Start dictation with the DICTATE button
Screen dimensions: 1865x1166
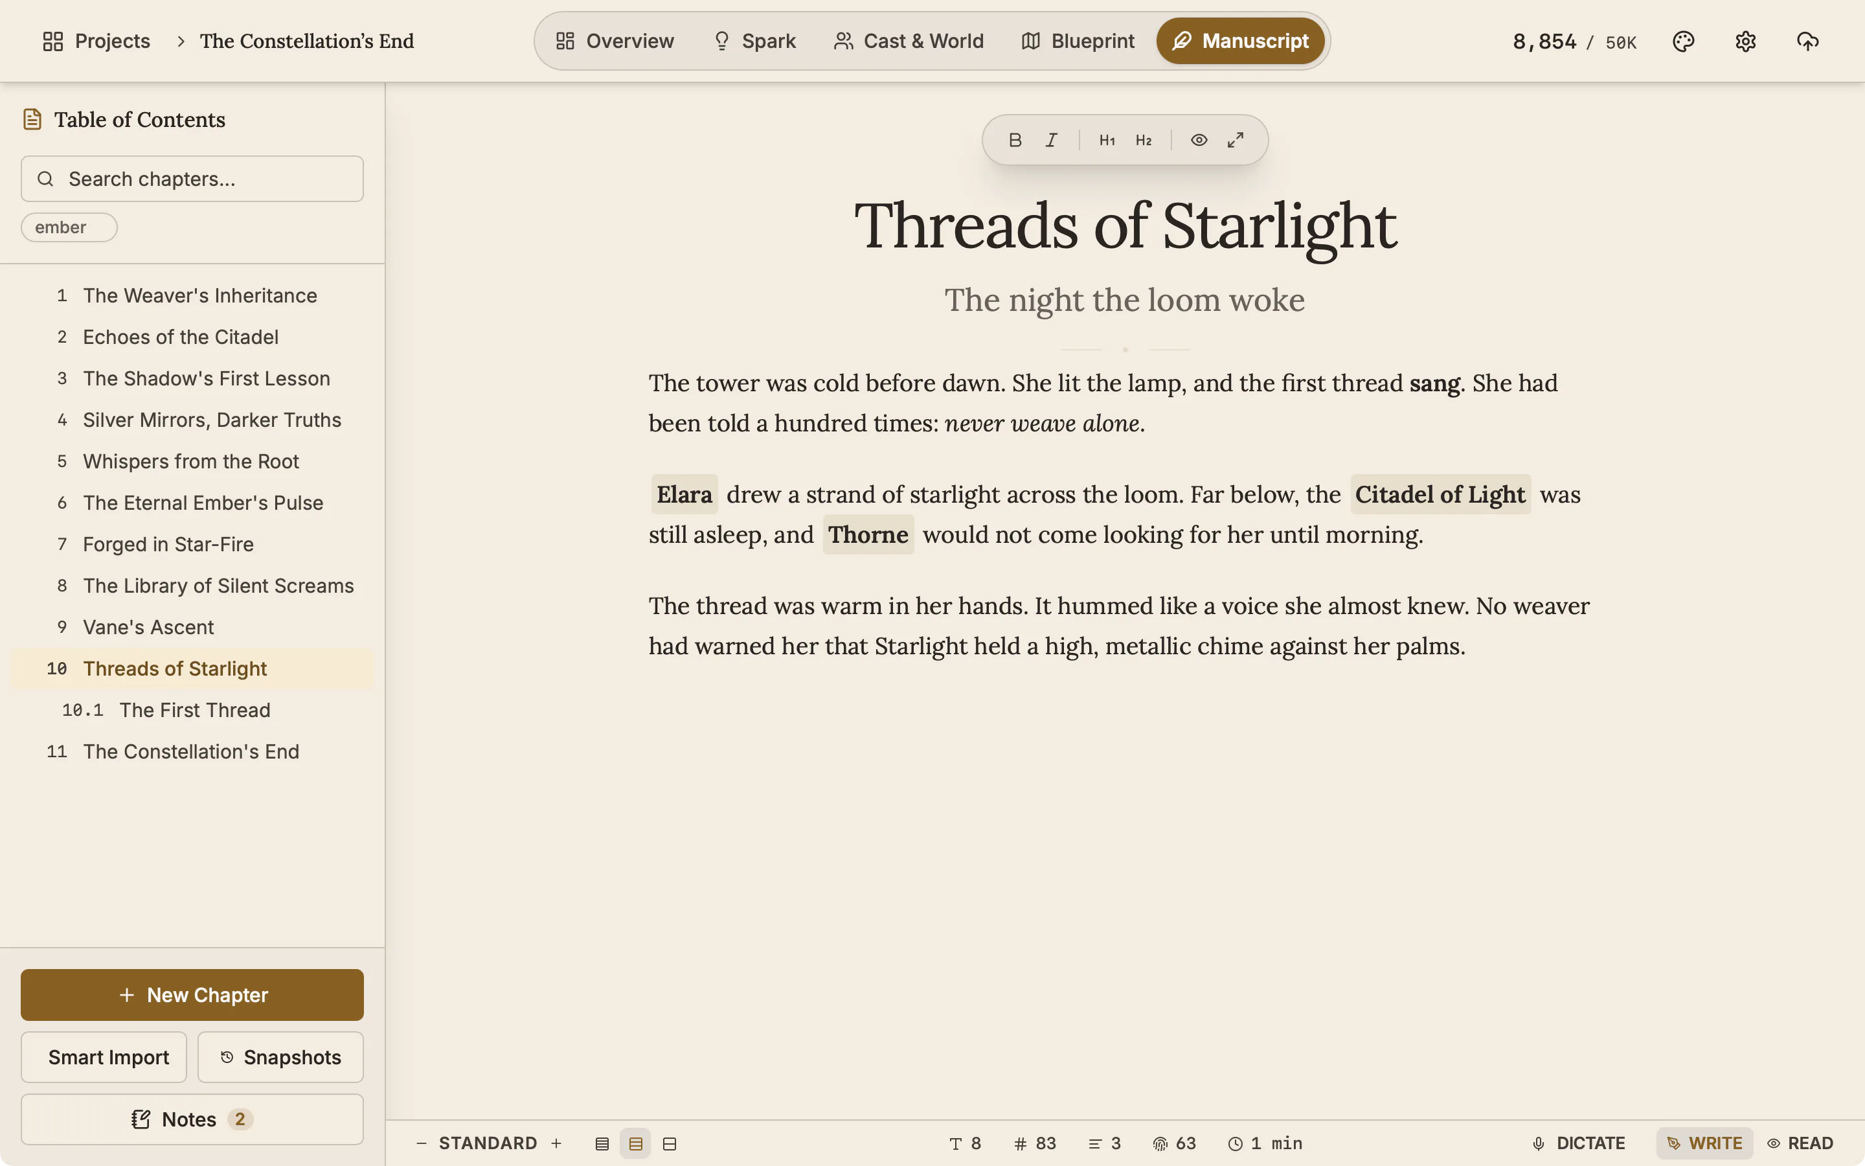point(1578,1143)
